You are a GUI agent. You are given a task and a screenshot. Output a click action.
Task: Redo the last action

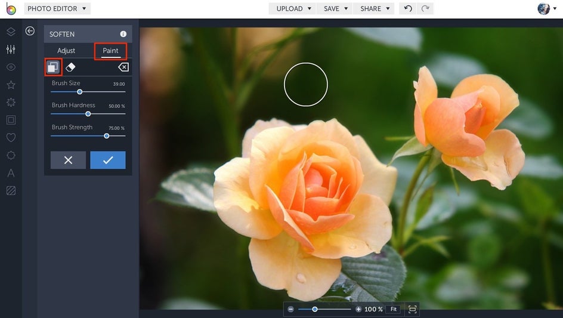coord(425,8)
